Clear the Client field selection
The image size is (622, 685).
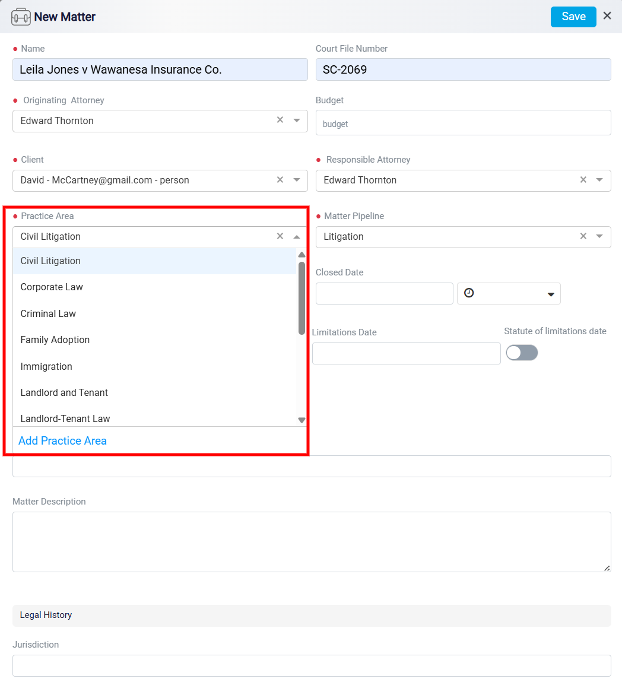280,179
